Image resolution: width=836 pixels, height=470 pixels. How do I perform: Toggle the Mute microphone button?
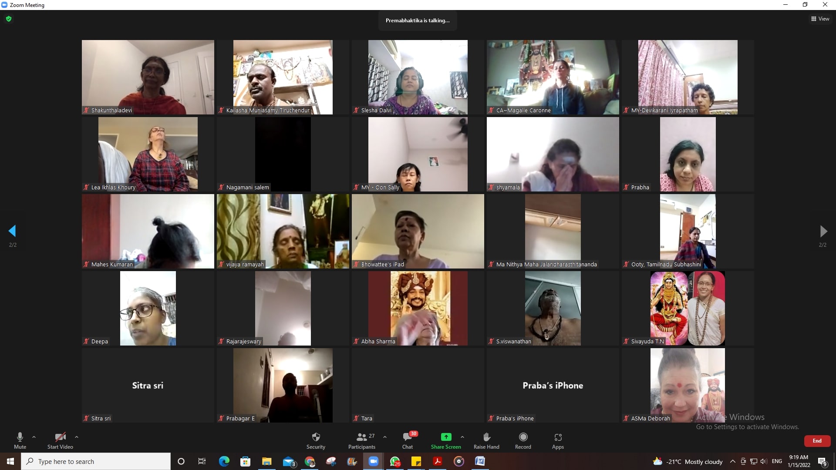20,437
